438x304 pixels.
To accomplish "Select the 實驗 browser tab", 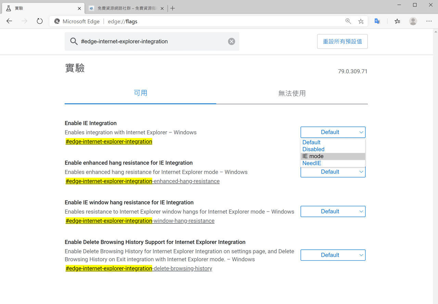I will click(x=43, y=8).
